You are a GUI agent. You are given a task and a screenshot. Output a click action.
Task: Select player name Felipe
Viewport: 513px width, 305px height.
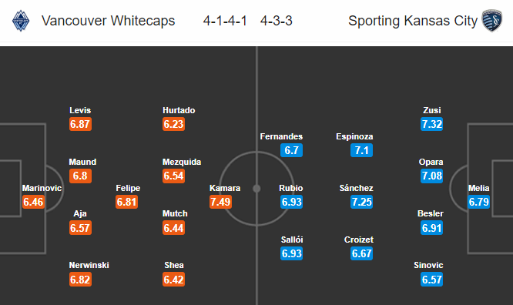tap(128, 188)
